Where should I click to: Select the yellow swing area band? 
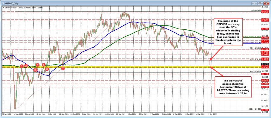pyautogui.click(x=131, y=67)
